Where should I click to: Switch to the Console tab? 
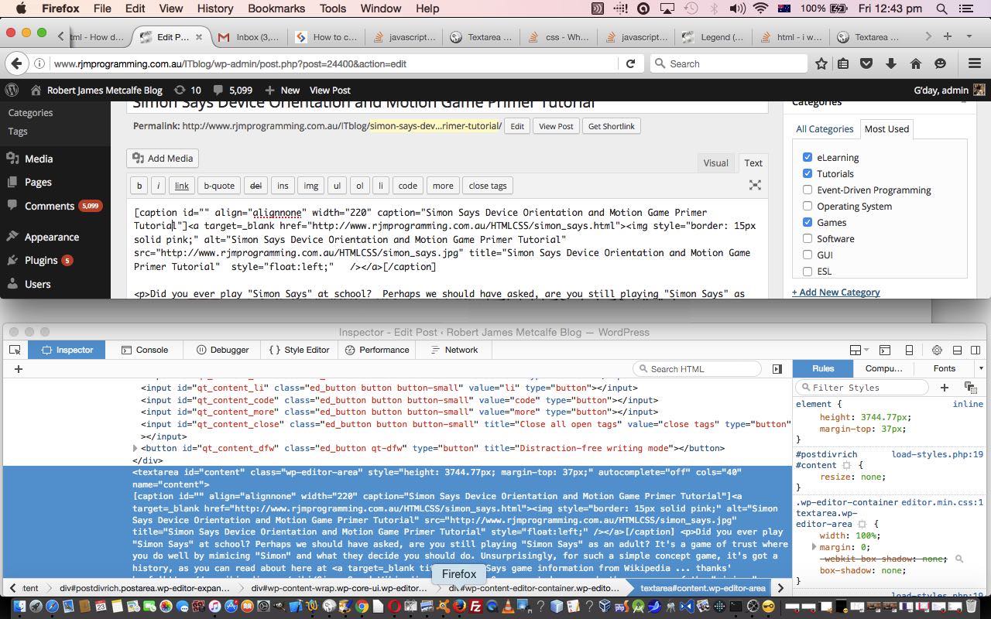144,350
